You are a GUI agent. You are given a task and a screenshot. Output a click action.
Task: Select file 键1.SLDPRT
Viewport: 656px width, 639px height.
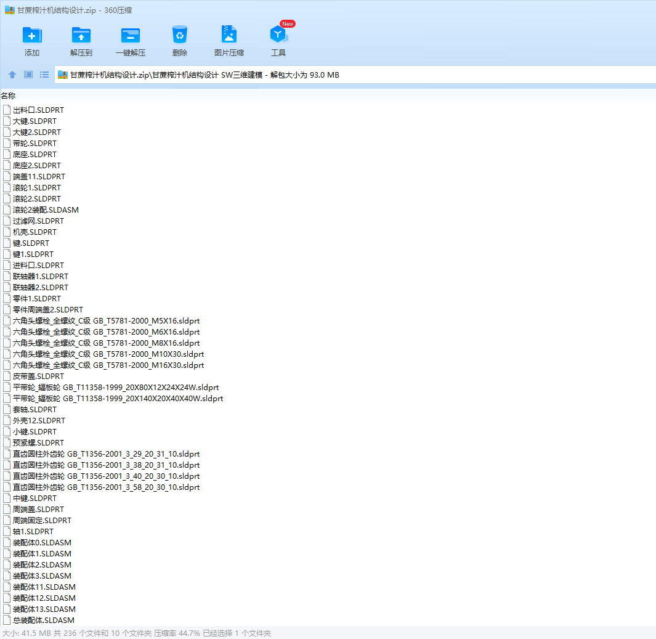pyautogui.click(x=33, y=254)
